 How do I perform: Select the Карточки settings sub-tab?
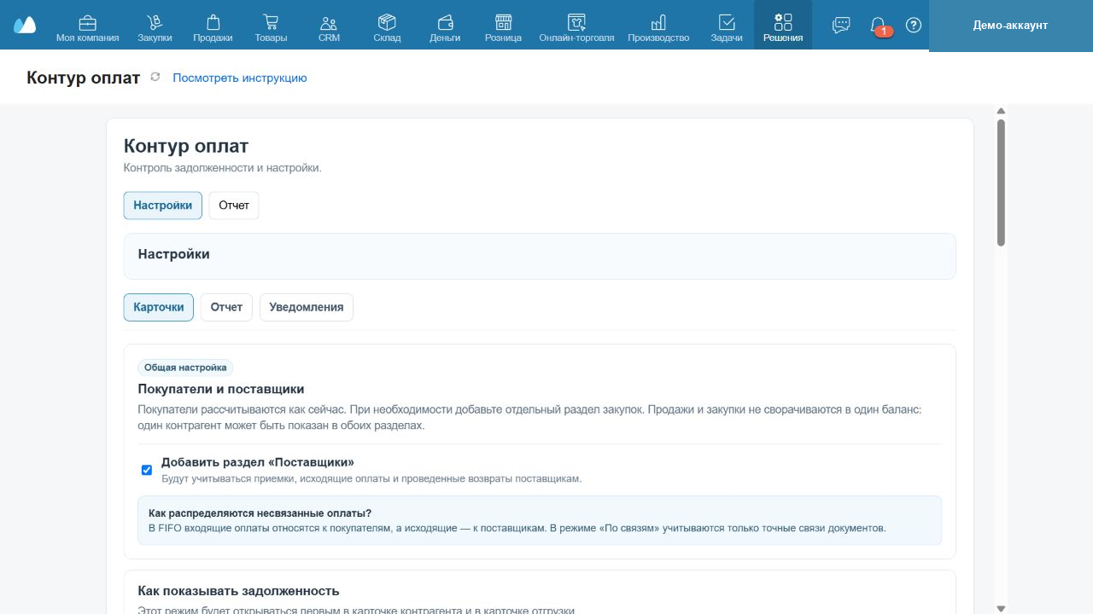pos(159,307)
